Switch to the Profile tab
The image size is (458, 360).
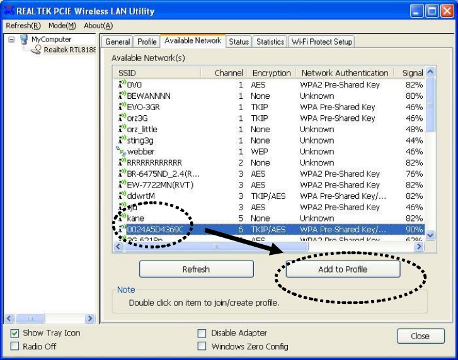point(147,42)
